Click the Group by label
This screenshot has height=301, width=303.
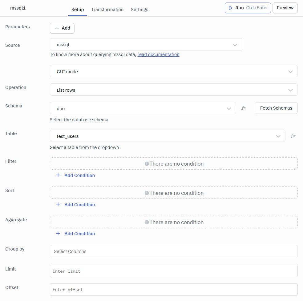[15, 249]
